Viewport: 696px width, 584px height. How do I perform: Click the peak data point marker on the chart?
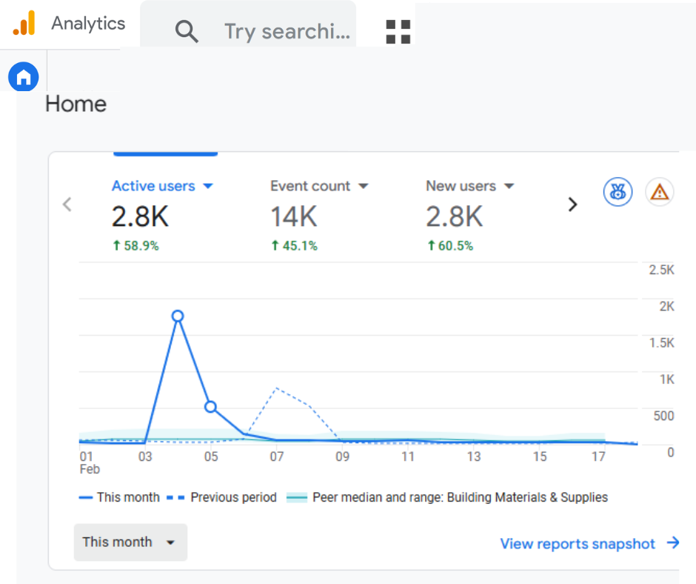tap(178, 316)
